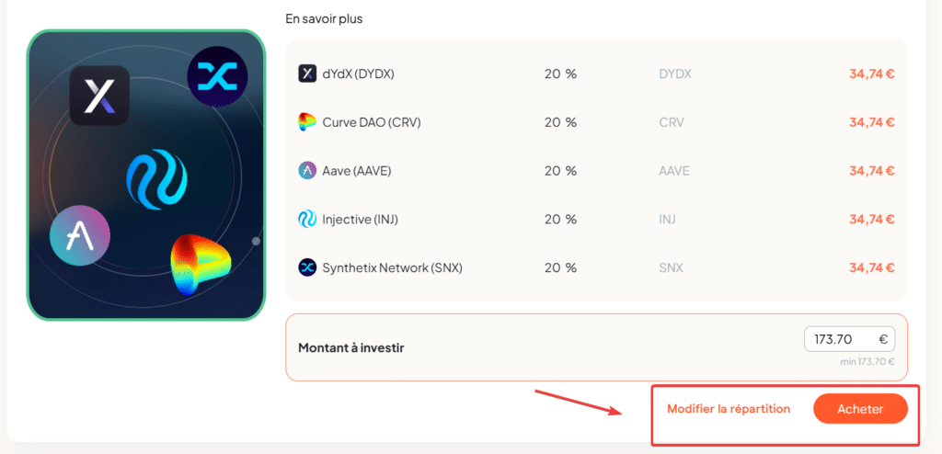Viewport: 942px width, 454px height.
Task: Click the Curve DAO (CRV) row name
Action: [x=372, y=122]
